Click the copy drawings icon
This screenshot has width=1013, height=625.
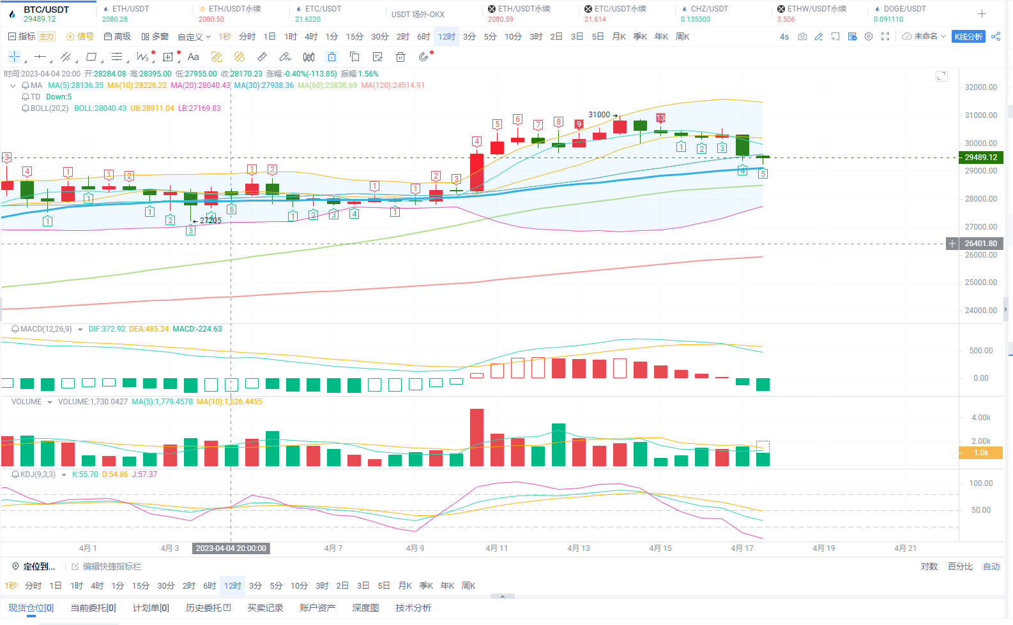pos(354,57)
